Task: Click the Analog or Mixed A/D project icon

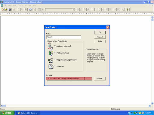Action: tap(50, 46)
